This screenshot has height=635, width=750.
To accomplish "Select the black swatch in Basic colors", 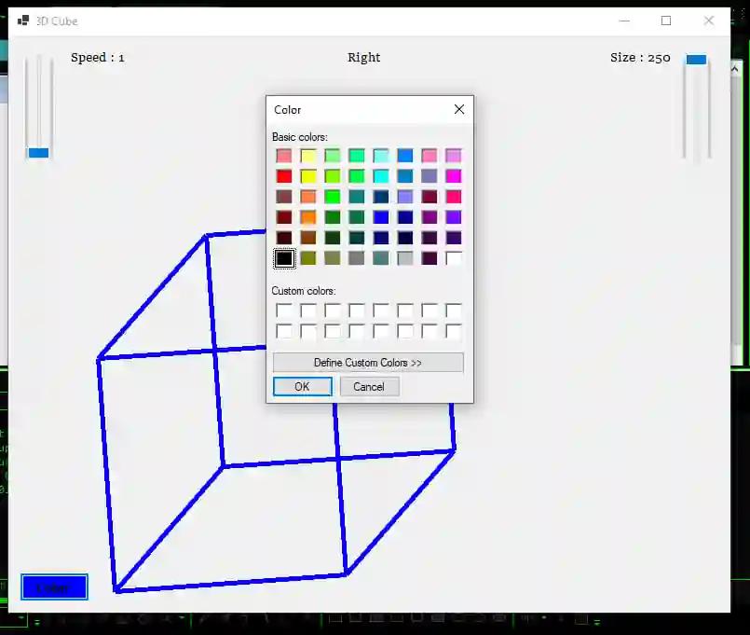I will click(284, 258).
